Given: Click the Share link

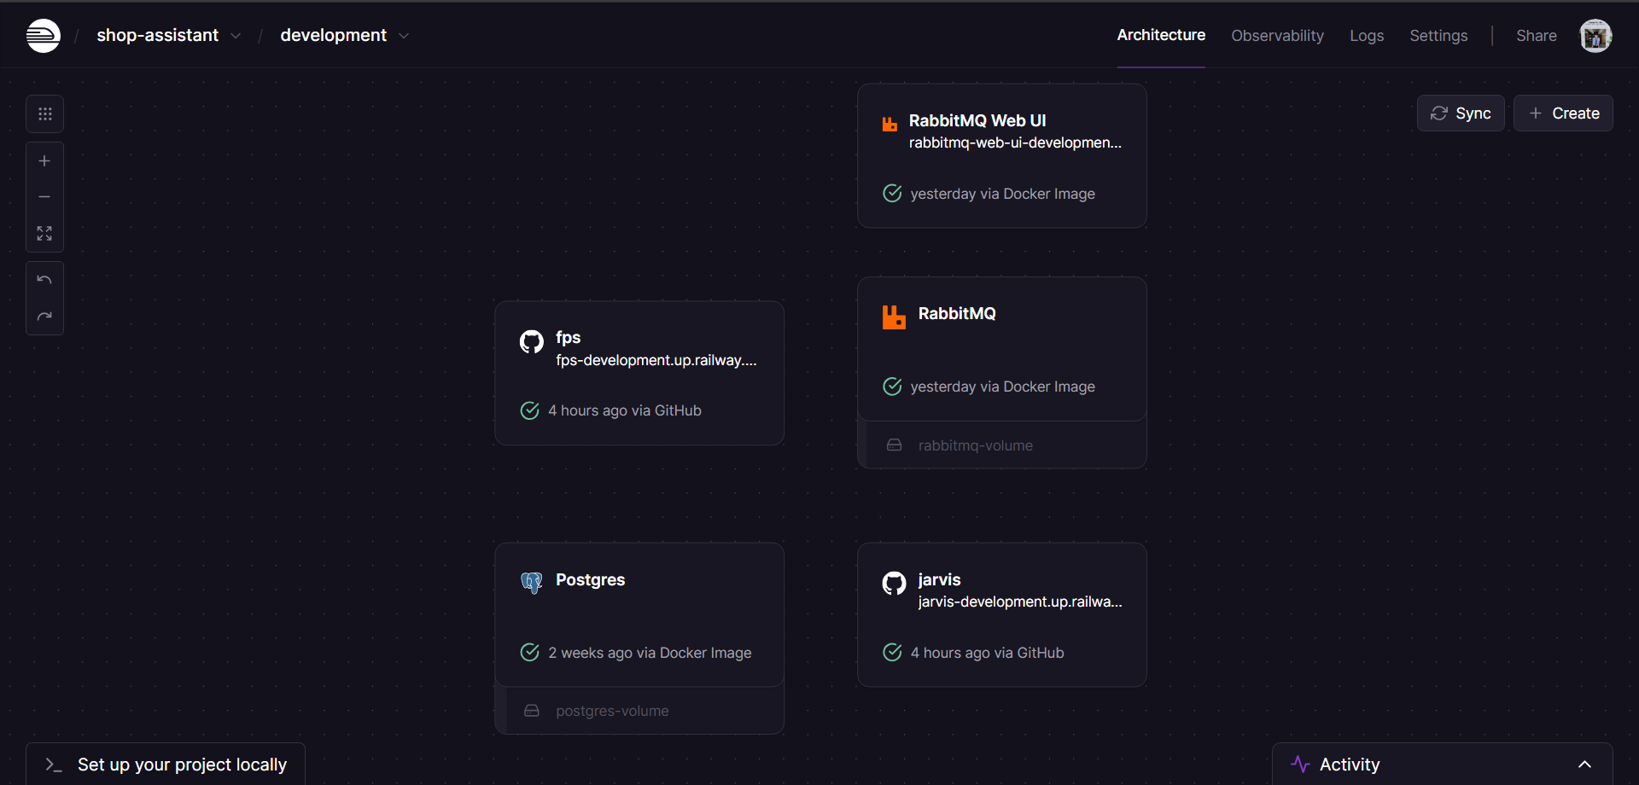Looking at the screenshot, I should (1536, 36).
